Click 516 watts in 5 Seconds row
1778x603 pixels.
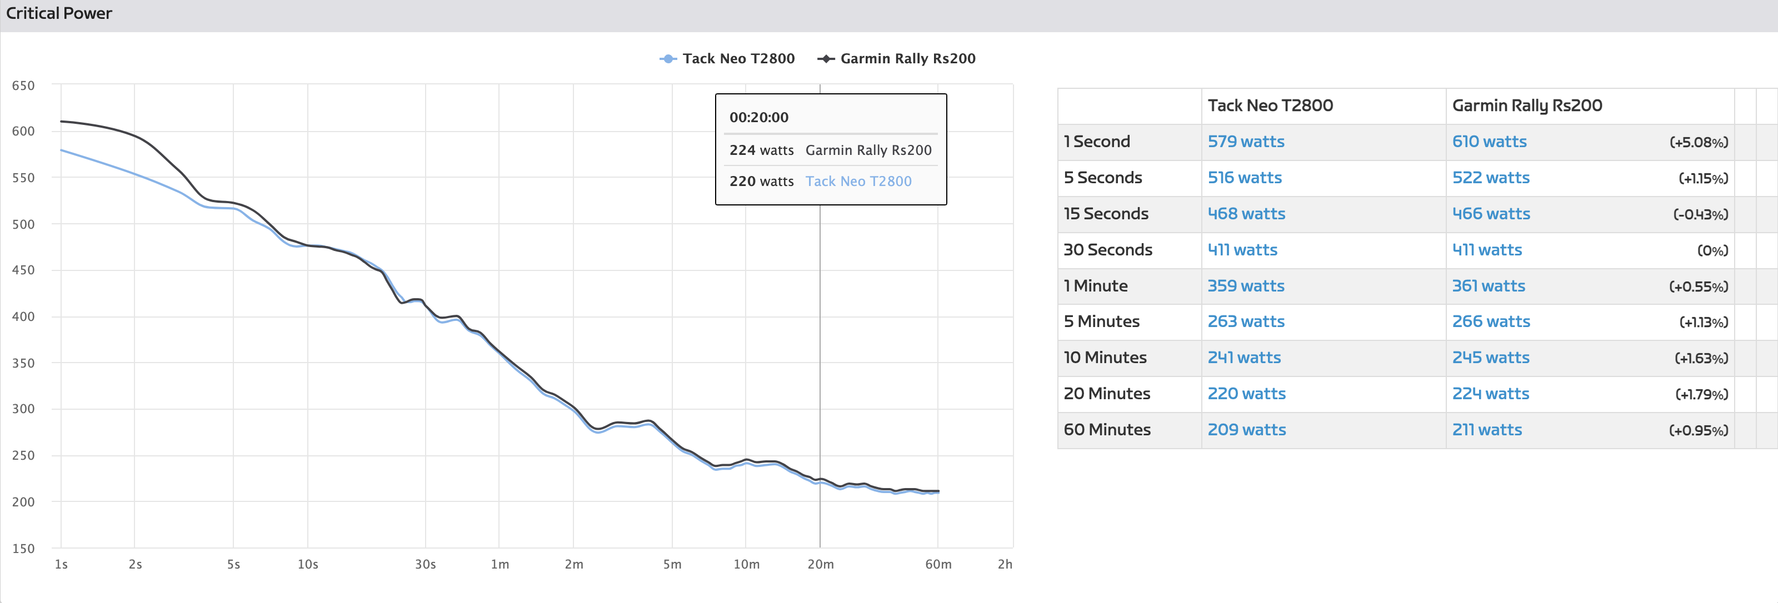(1244, 177)
